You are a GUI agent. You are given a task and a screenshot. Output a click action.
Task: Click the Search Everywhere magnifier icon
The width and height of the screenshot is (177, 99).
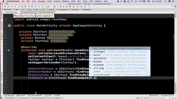(x=172, y=7)
